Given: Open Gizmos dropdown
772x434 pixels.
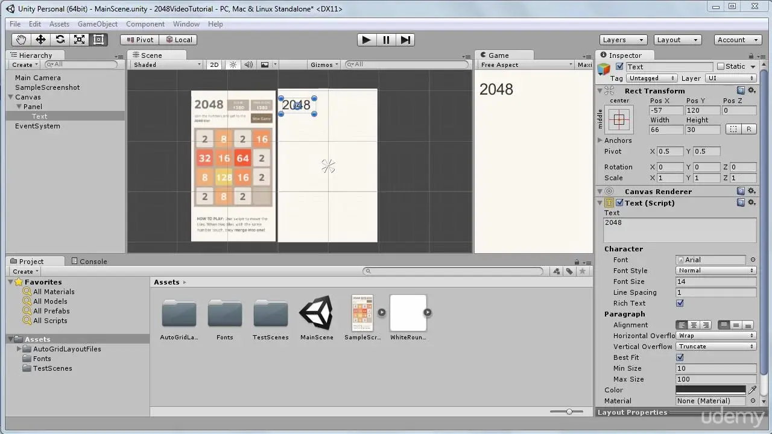Looking at the screenshot, I should (x=324, y=64).
